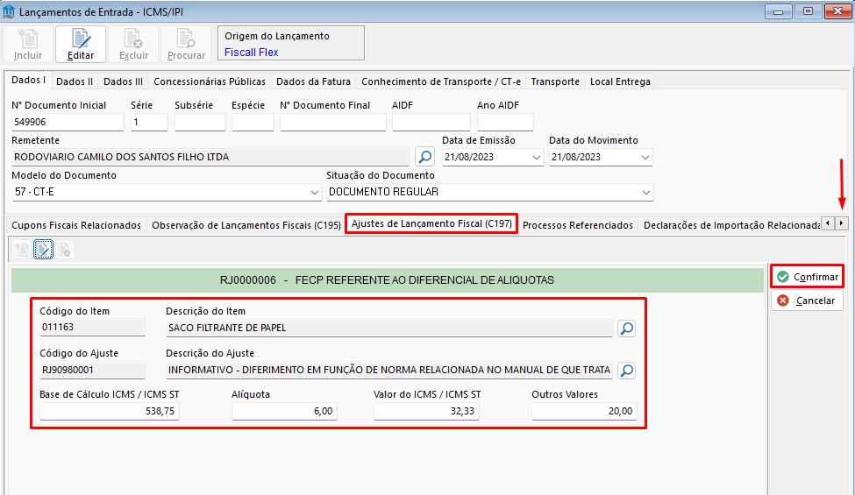This screenshot has height=495, width=855.
Task: Click the AIDF input field
Action: click(431, 122)
